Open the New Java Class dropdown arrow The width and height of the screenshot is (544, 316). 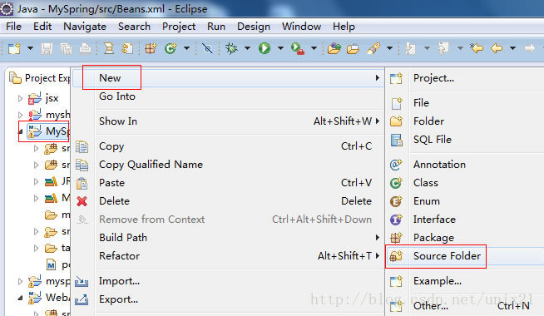pos(186,48)
